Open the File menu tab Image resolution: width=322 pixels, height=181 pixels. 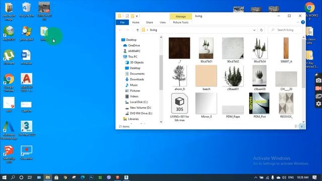point(122,22)
